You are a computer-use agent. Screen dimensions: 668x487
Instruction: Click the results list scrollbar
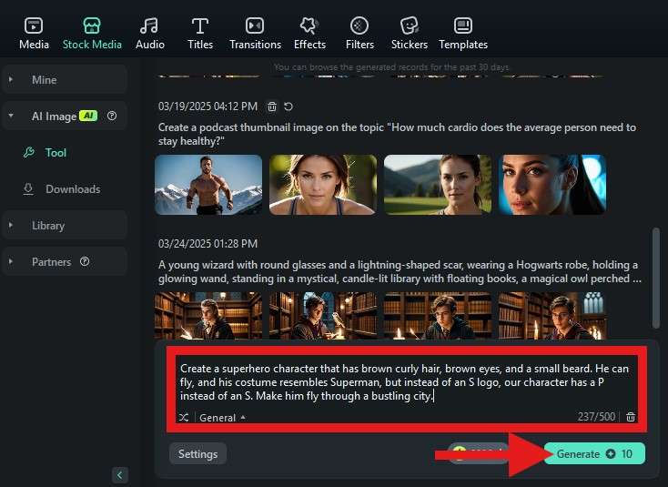pyautogui.click(x=656, y=278)
